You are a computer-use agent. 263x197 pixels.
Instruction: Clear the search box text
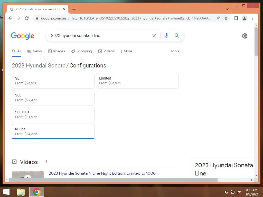point(154,35)
